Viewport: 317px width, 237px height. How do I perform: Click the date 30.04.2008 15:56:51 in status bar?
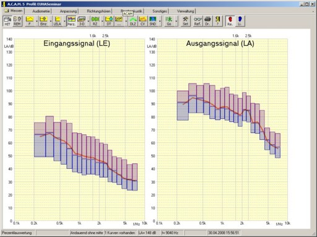pos(224,233)
